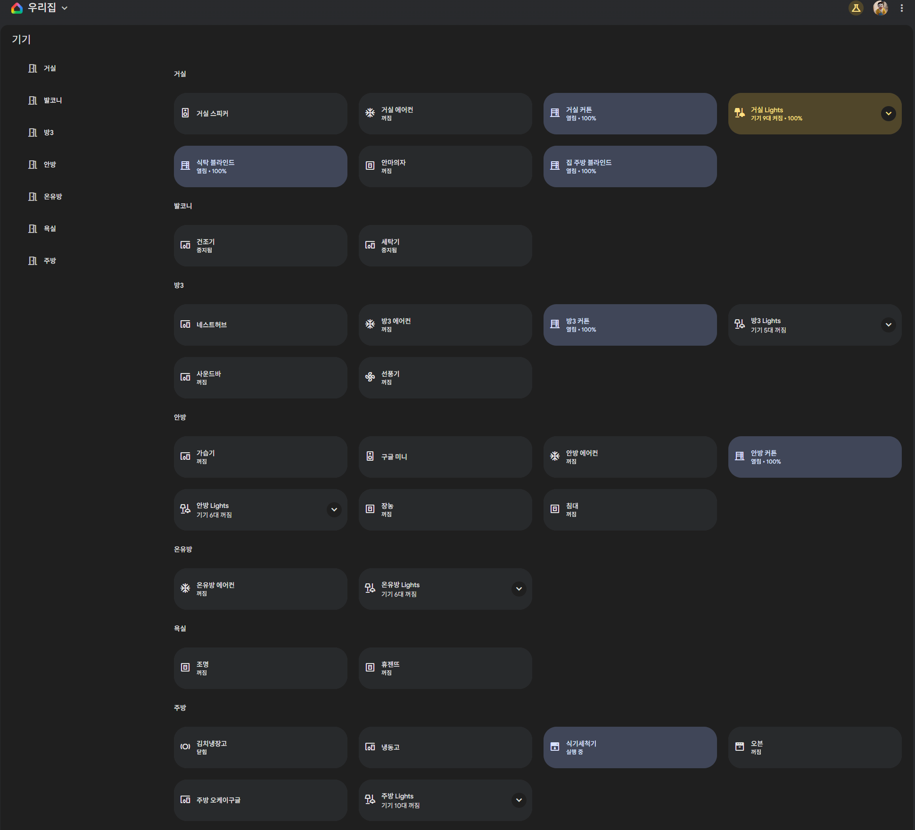Toggle the 안마의자 device tile
The image size is (915, 830).
tap(445, 166)
